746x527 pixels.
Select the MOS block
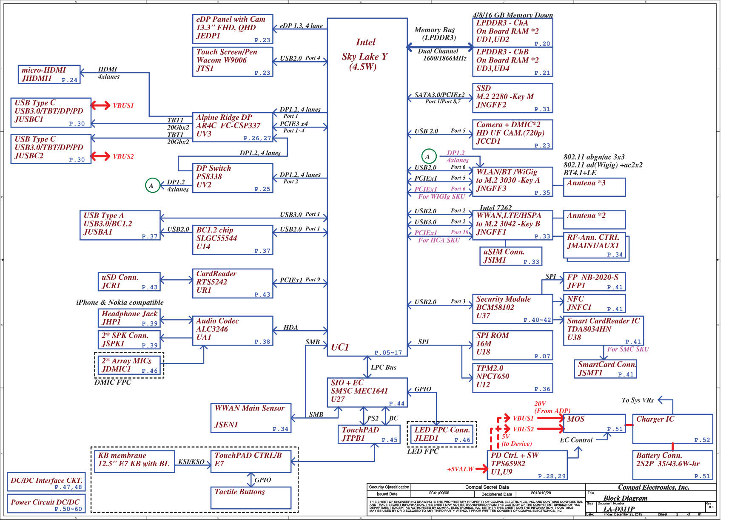click(594, 424)
